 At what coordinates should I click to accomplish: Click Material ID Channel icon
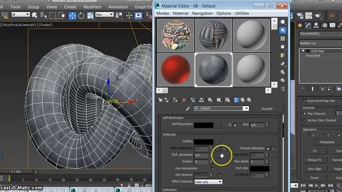pos(219,100)
